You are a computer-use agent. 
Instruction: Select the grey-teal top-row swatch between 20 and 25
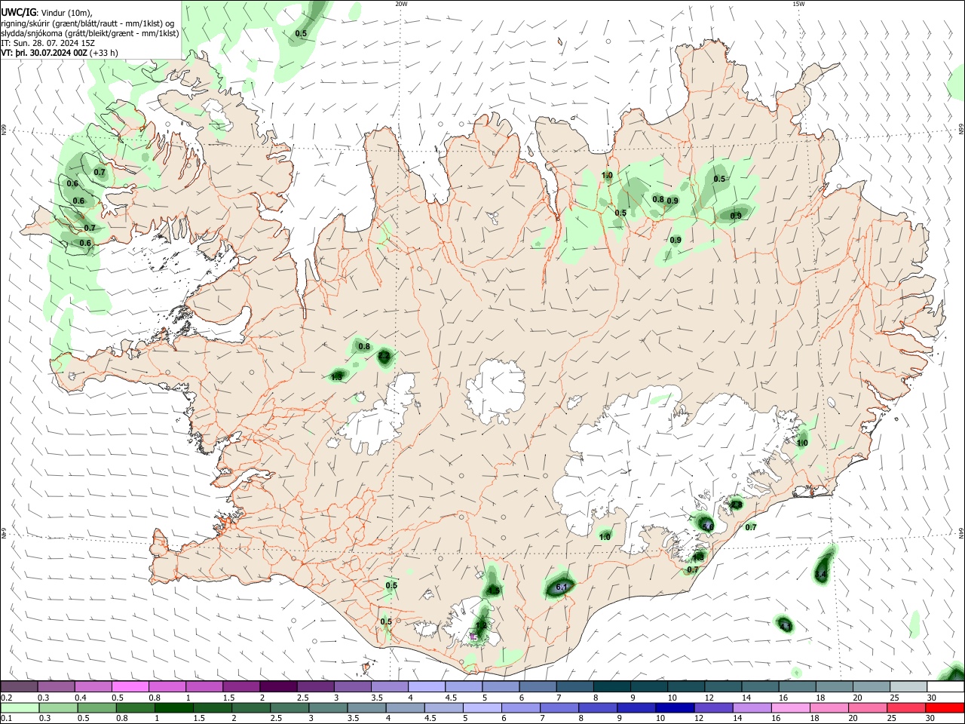(872, 687)
